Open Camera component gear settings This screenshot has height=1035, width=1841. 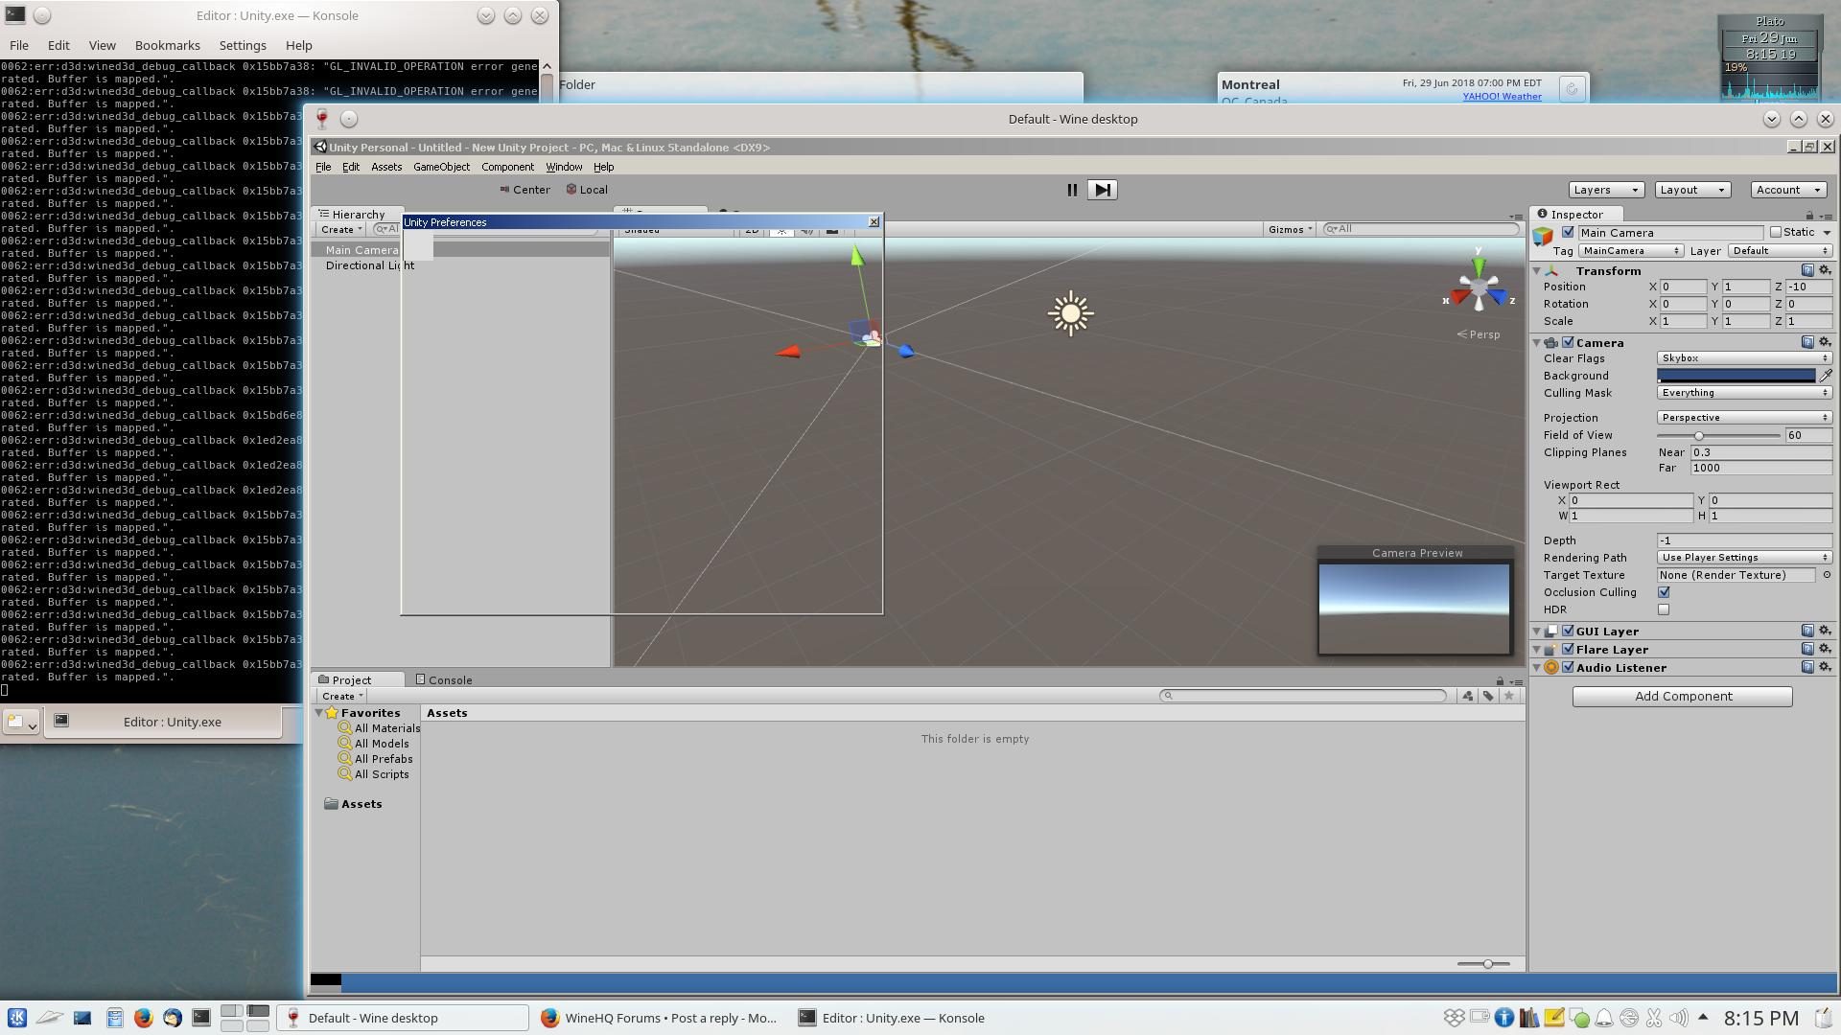1825,342
